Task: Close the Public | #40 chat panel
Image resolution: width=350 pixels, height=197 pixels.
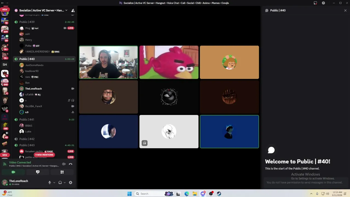Action: pos(345,10)
